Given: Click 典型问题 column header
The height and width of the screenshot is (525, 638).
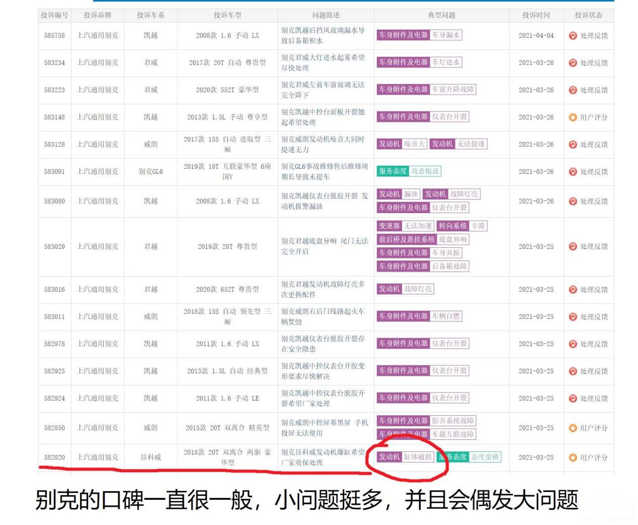Looking at the screenshot, I should pyautogui.click(x=442, y=15).
